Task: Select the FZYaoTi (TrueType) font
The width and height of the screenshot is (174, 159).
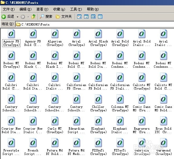Action: point(120,147)
